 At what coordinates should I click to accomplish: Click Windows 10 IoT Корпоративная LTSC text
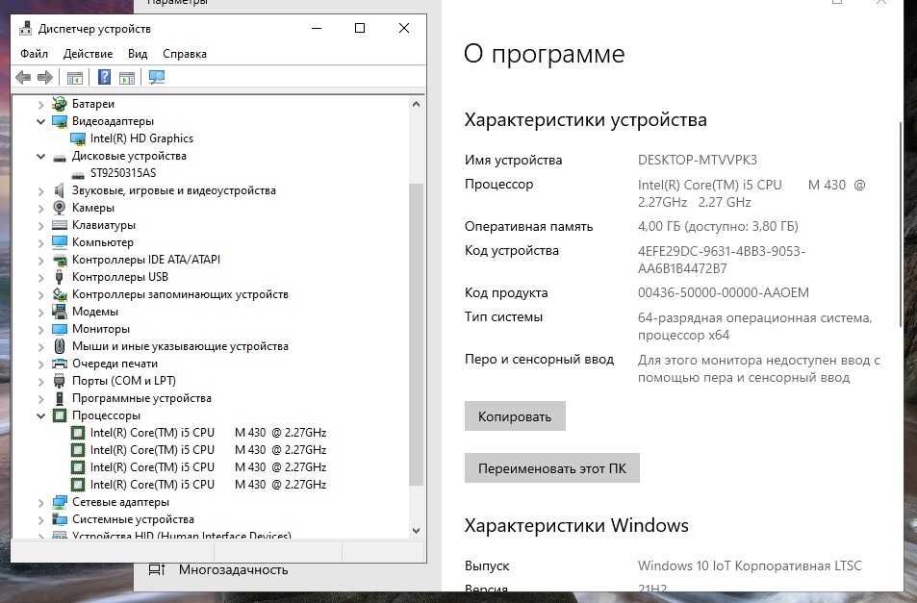point(750,565)
